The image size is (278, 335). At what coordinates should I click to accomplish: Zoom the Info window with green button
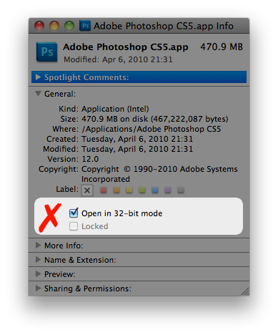tap(69, 26)
